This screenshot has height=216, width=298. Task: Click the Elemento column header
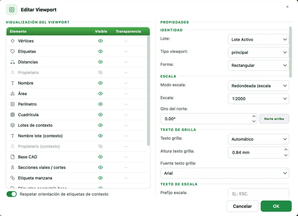[x=18, y=31]
